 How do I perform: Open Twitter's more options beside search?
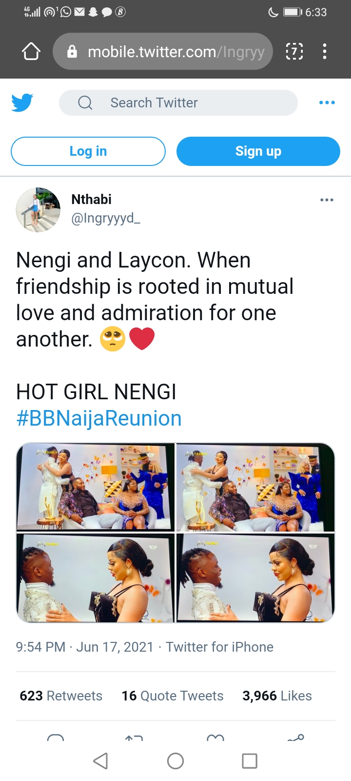click(x=327, y=103)
